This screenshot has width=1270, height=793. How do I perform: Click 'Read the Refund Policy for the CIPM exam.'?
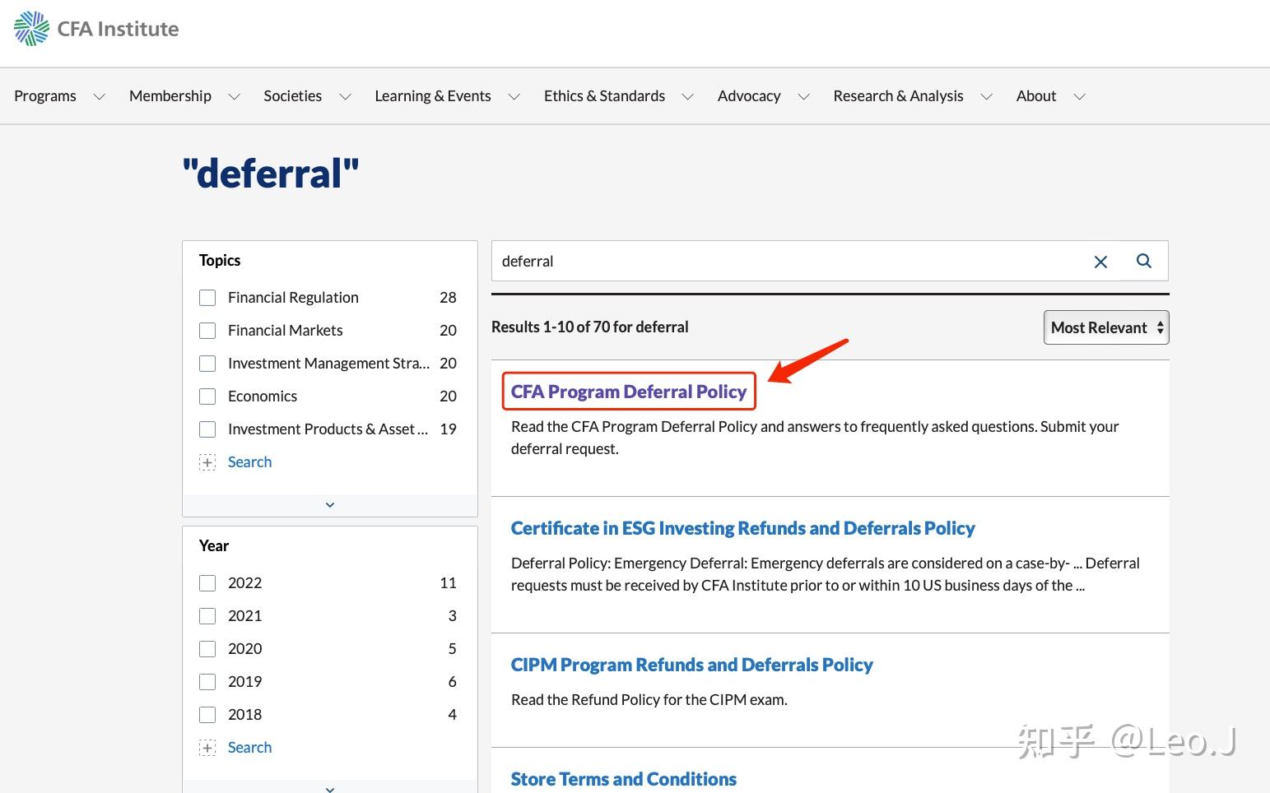pyautogui.click(x=649, y=700)
